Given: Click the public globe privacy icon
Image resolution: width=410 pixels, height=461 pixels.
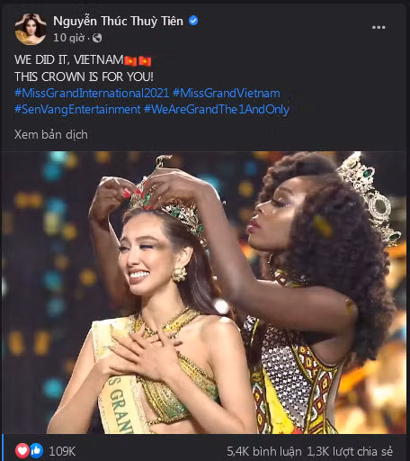Looking at the screenshot, I should [97, 38].
